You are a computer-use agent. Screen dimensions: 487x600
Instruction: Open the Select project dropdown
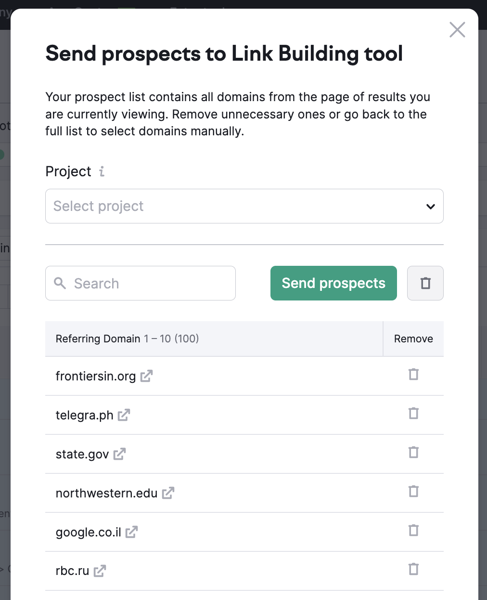[x=244, y=206]
